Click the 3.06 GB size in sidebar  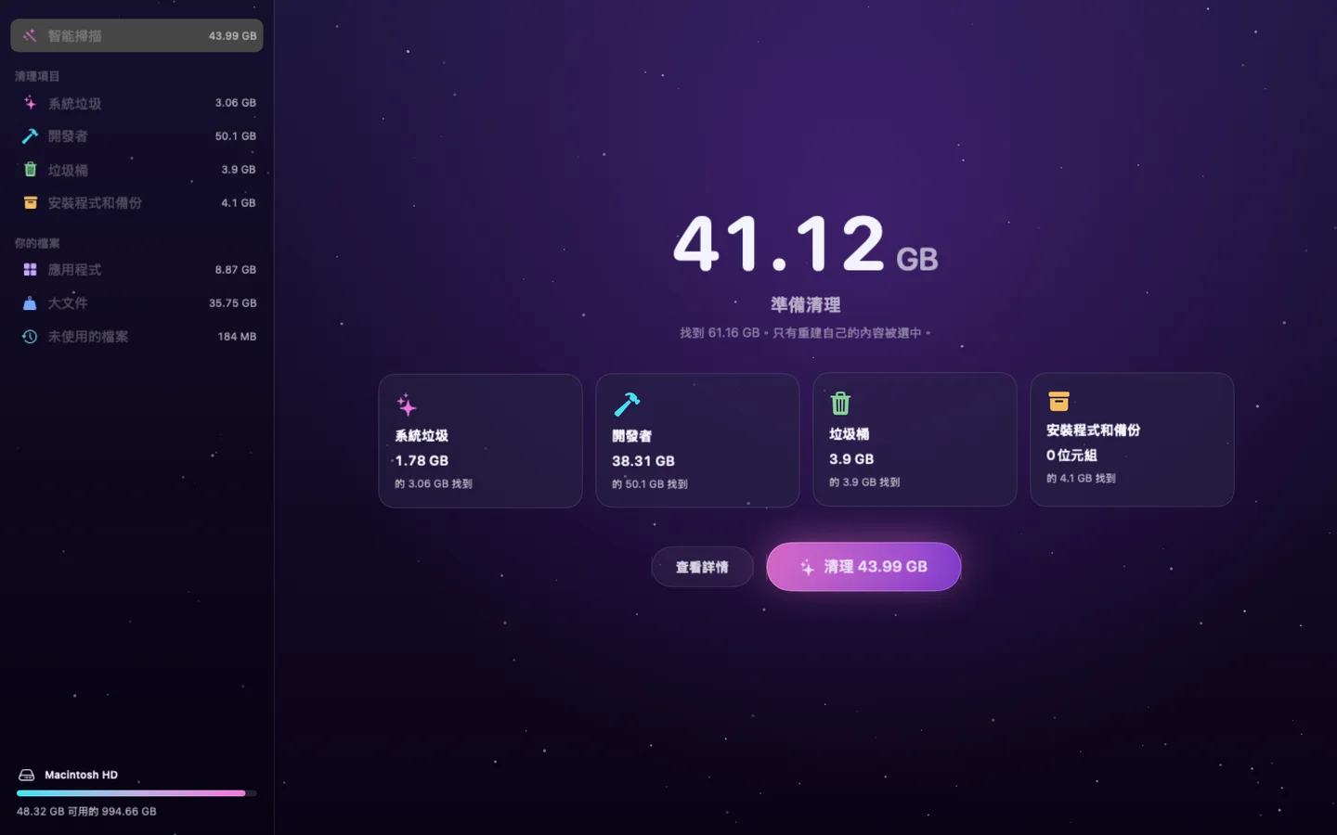click(x=236, y=103)
